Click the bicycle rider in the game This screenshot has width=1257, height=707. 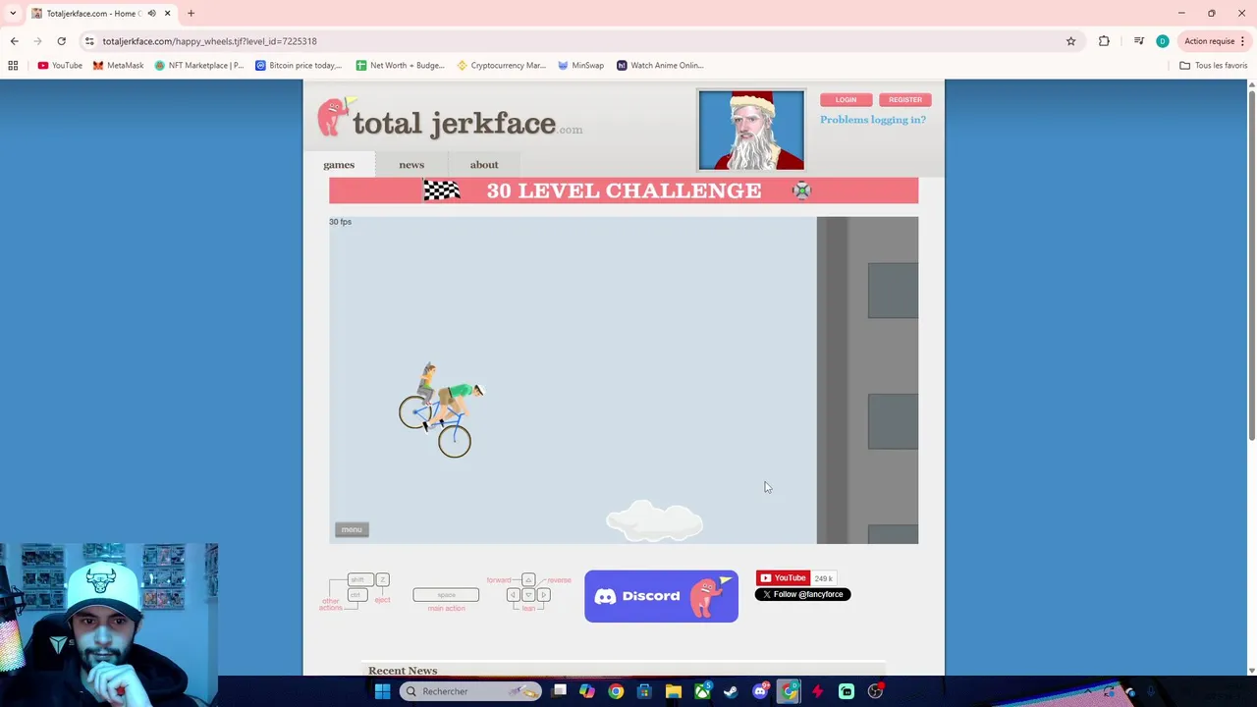[x=441, y=409]
